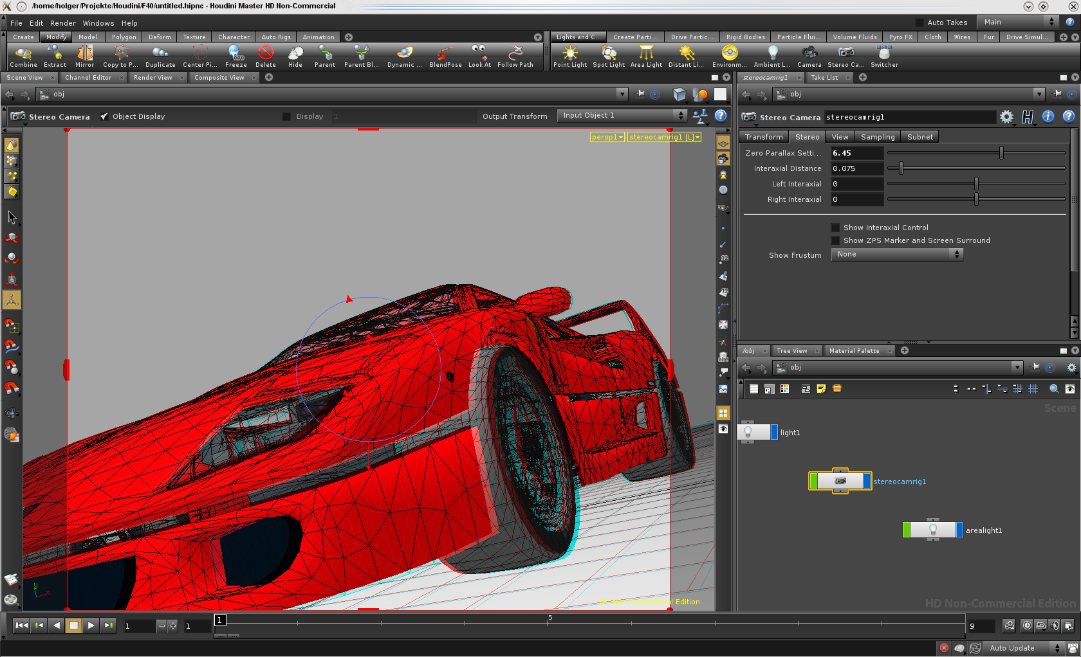Screen dimensions: 1081x657
Task: Create a Spot Light from shelf
Action: [x=608, y=56]
